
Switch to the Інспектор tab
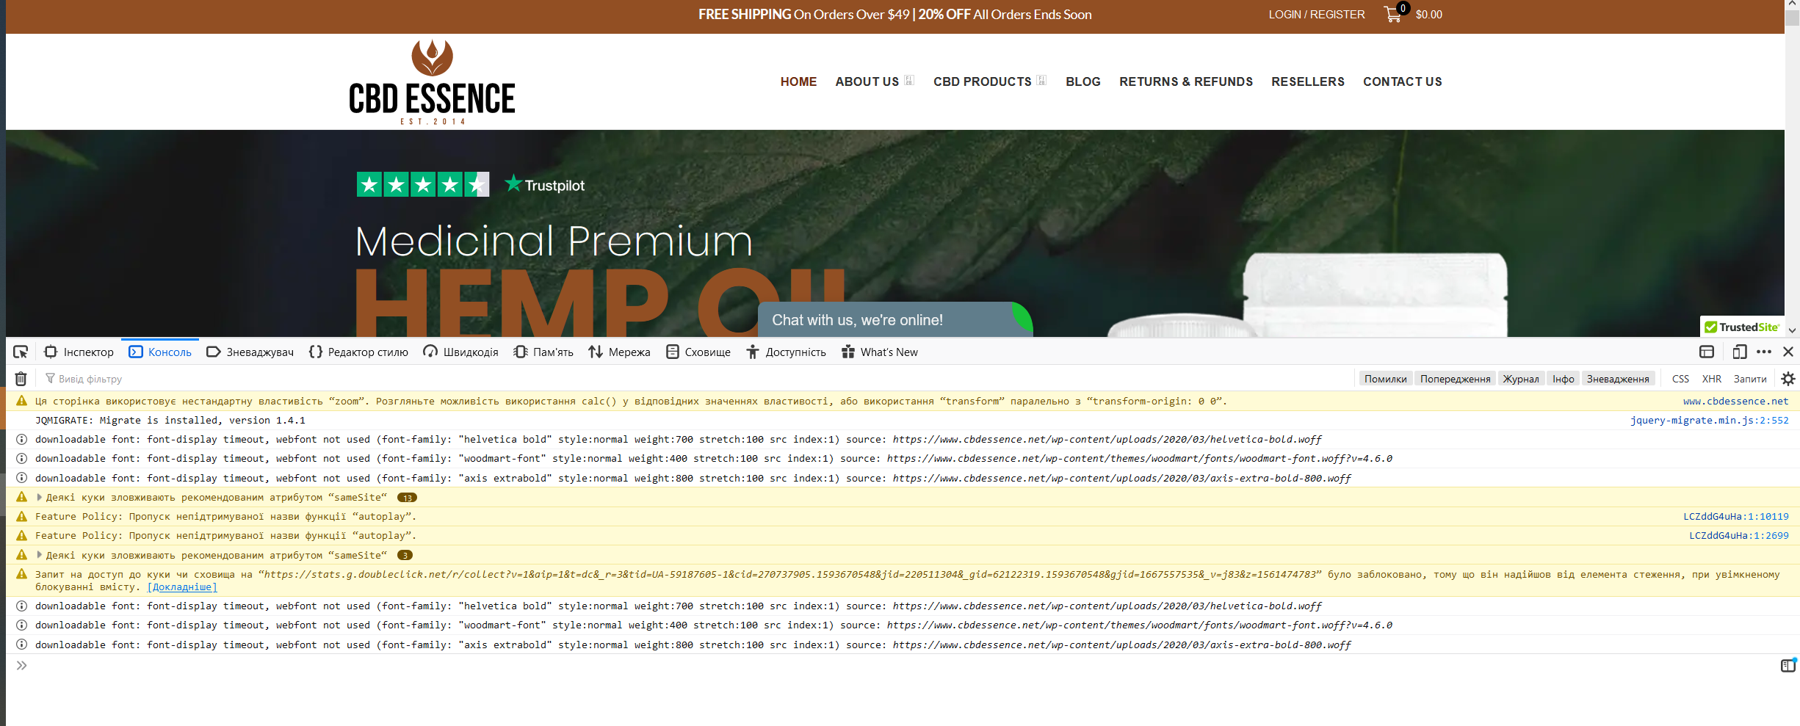pos(79,352)
